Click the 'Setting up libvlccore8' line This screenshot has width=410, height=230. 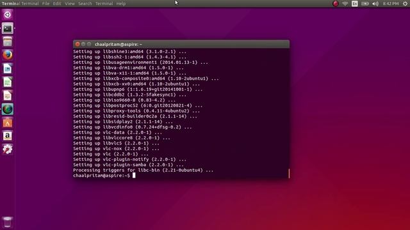coord(122,138)
